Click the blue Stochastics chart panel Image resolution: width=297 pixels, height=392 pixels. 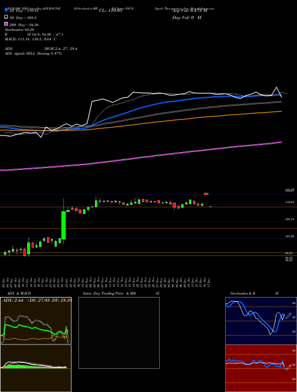[x=261, y=321]
